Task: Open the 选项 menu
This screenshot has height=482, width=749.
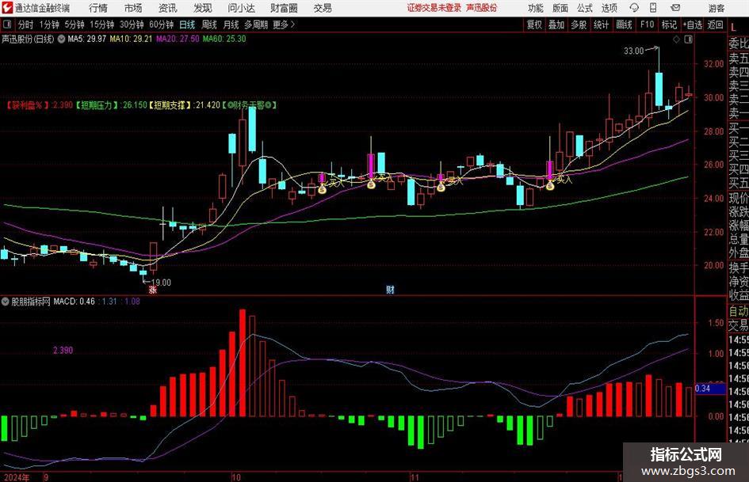Action: [609, 8]
